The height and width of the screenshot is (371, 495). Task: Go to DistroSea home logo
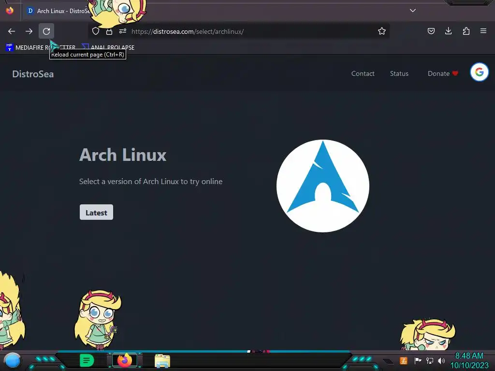[x=33, y=74]
